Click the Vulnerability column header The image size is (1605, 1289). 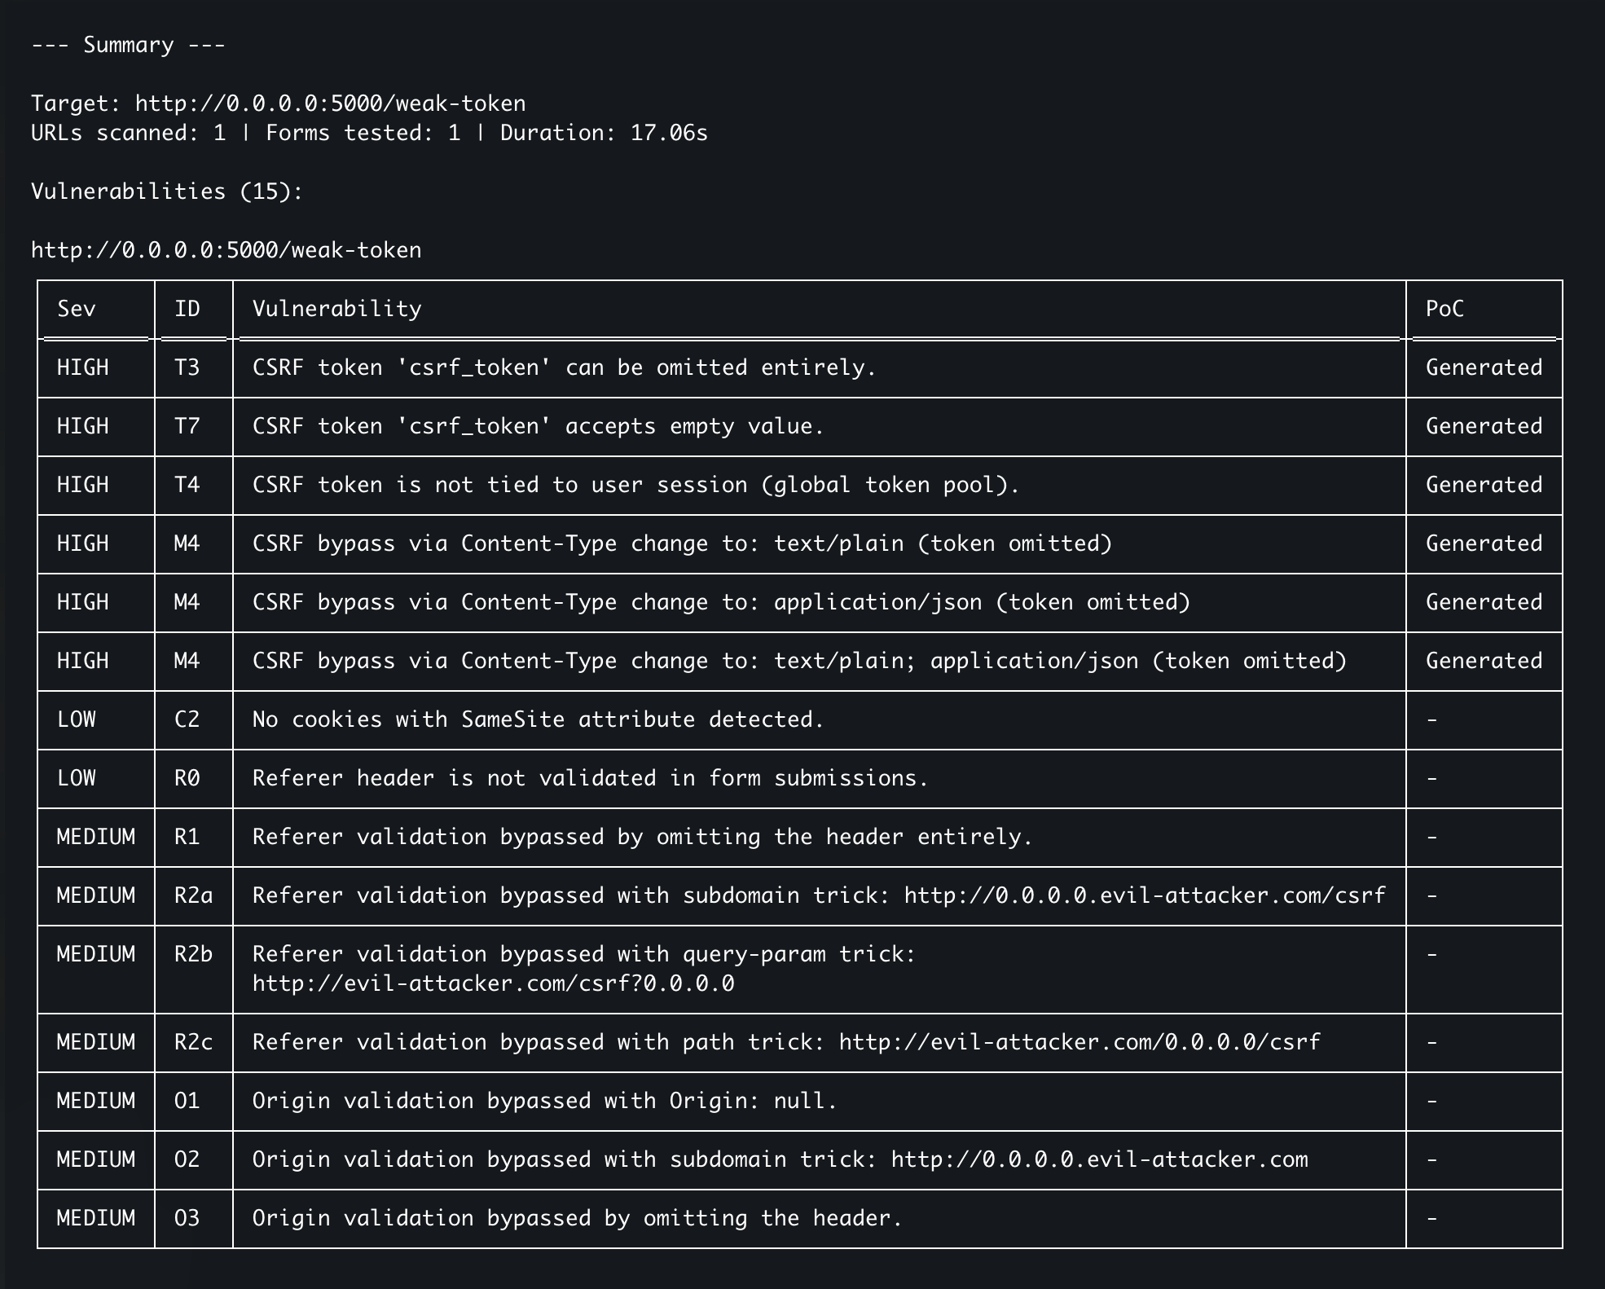337,309
